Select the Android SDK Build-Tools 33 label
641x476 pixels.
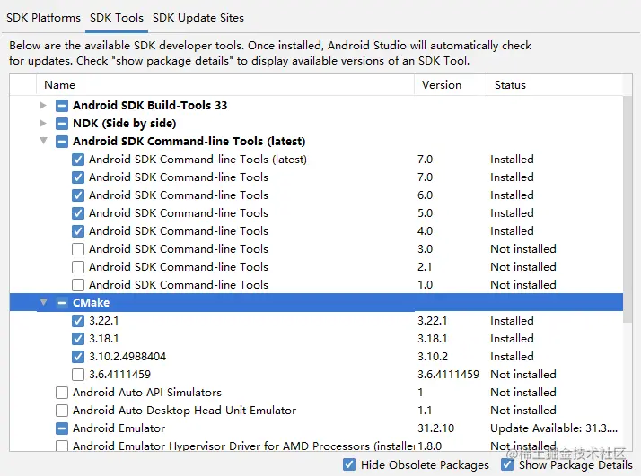point(150,105)
